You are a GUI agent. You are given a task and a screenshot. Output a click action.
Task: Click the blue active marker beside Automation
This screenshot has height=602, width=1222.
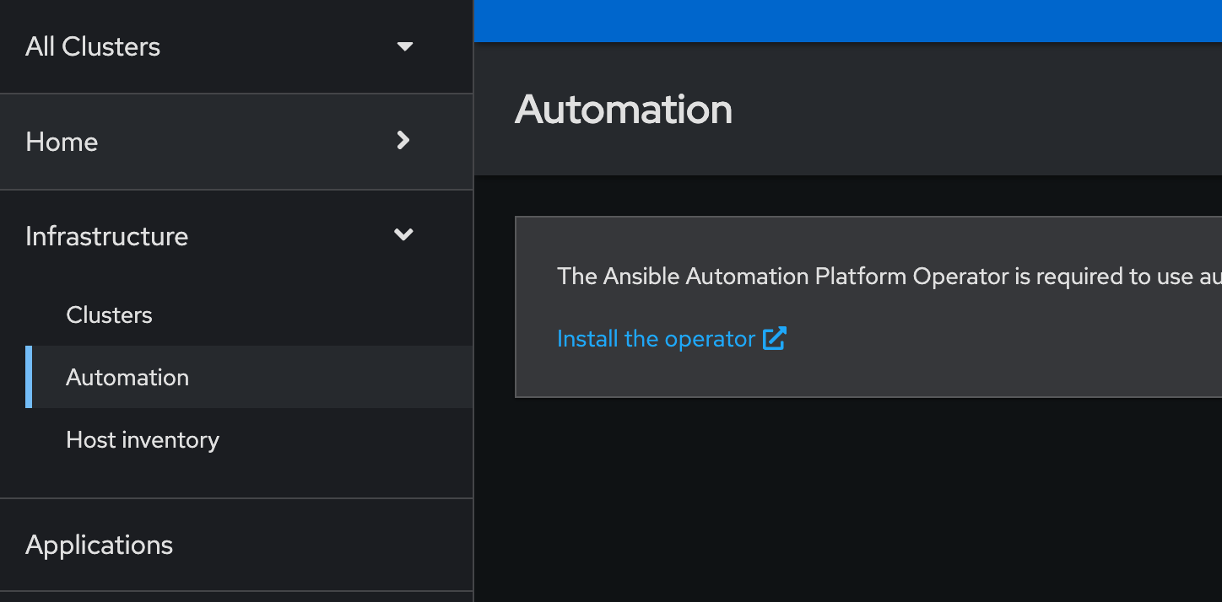click(x=29, y=377)
